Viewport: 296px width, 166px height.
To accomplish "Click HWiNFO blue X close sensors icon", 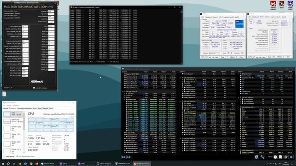I will point(291,157).
